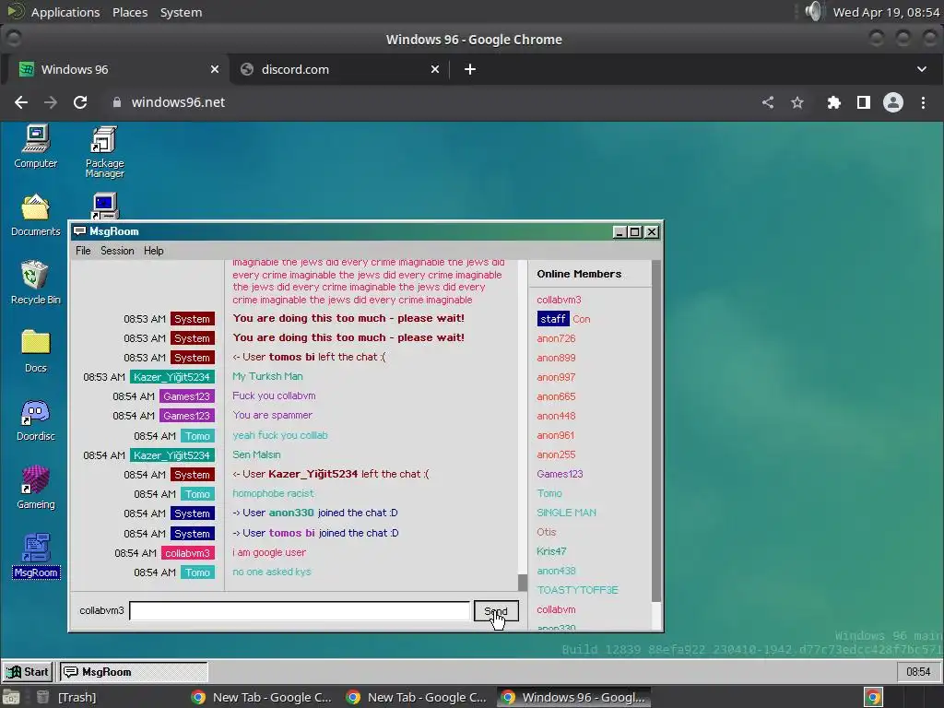Viewport: 944px width, 708px height.
Task: Click the Windows 96 taskbar clock
Action: tap(918, 671)
